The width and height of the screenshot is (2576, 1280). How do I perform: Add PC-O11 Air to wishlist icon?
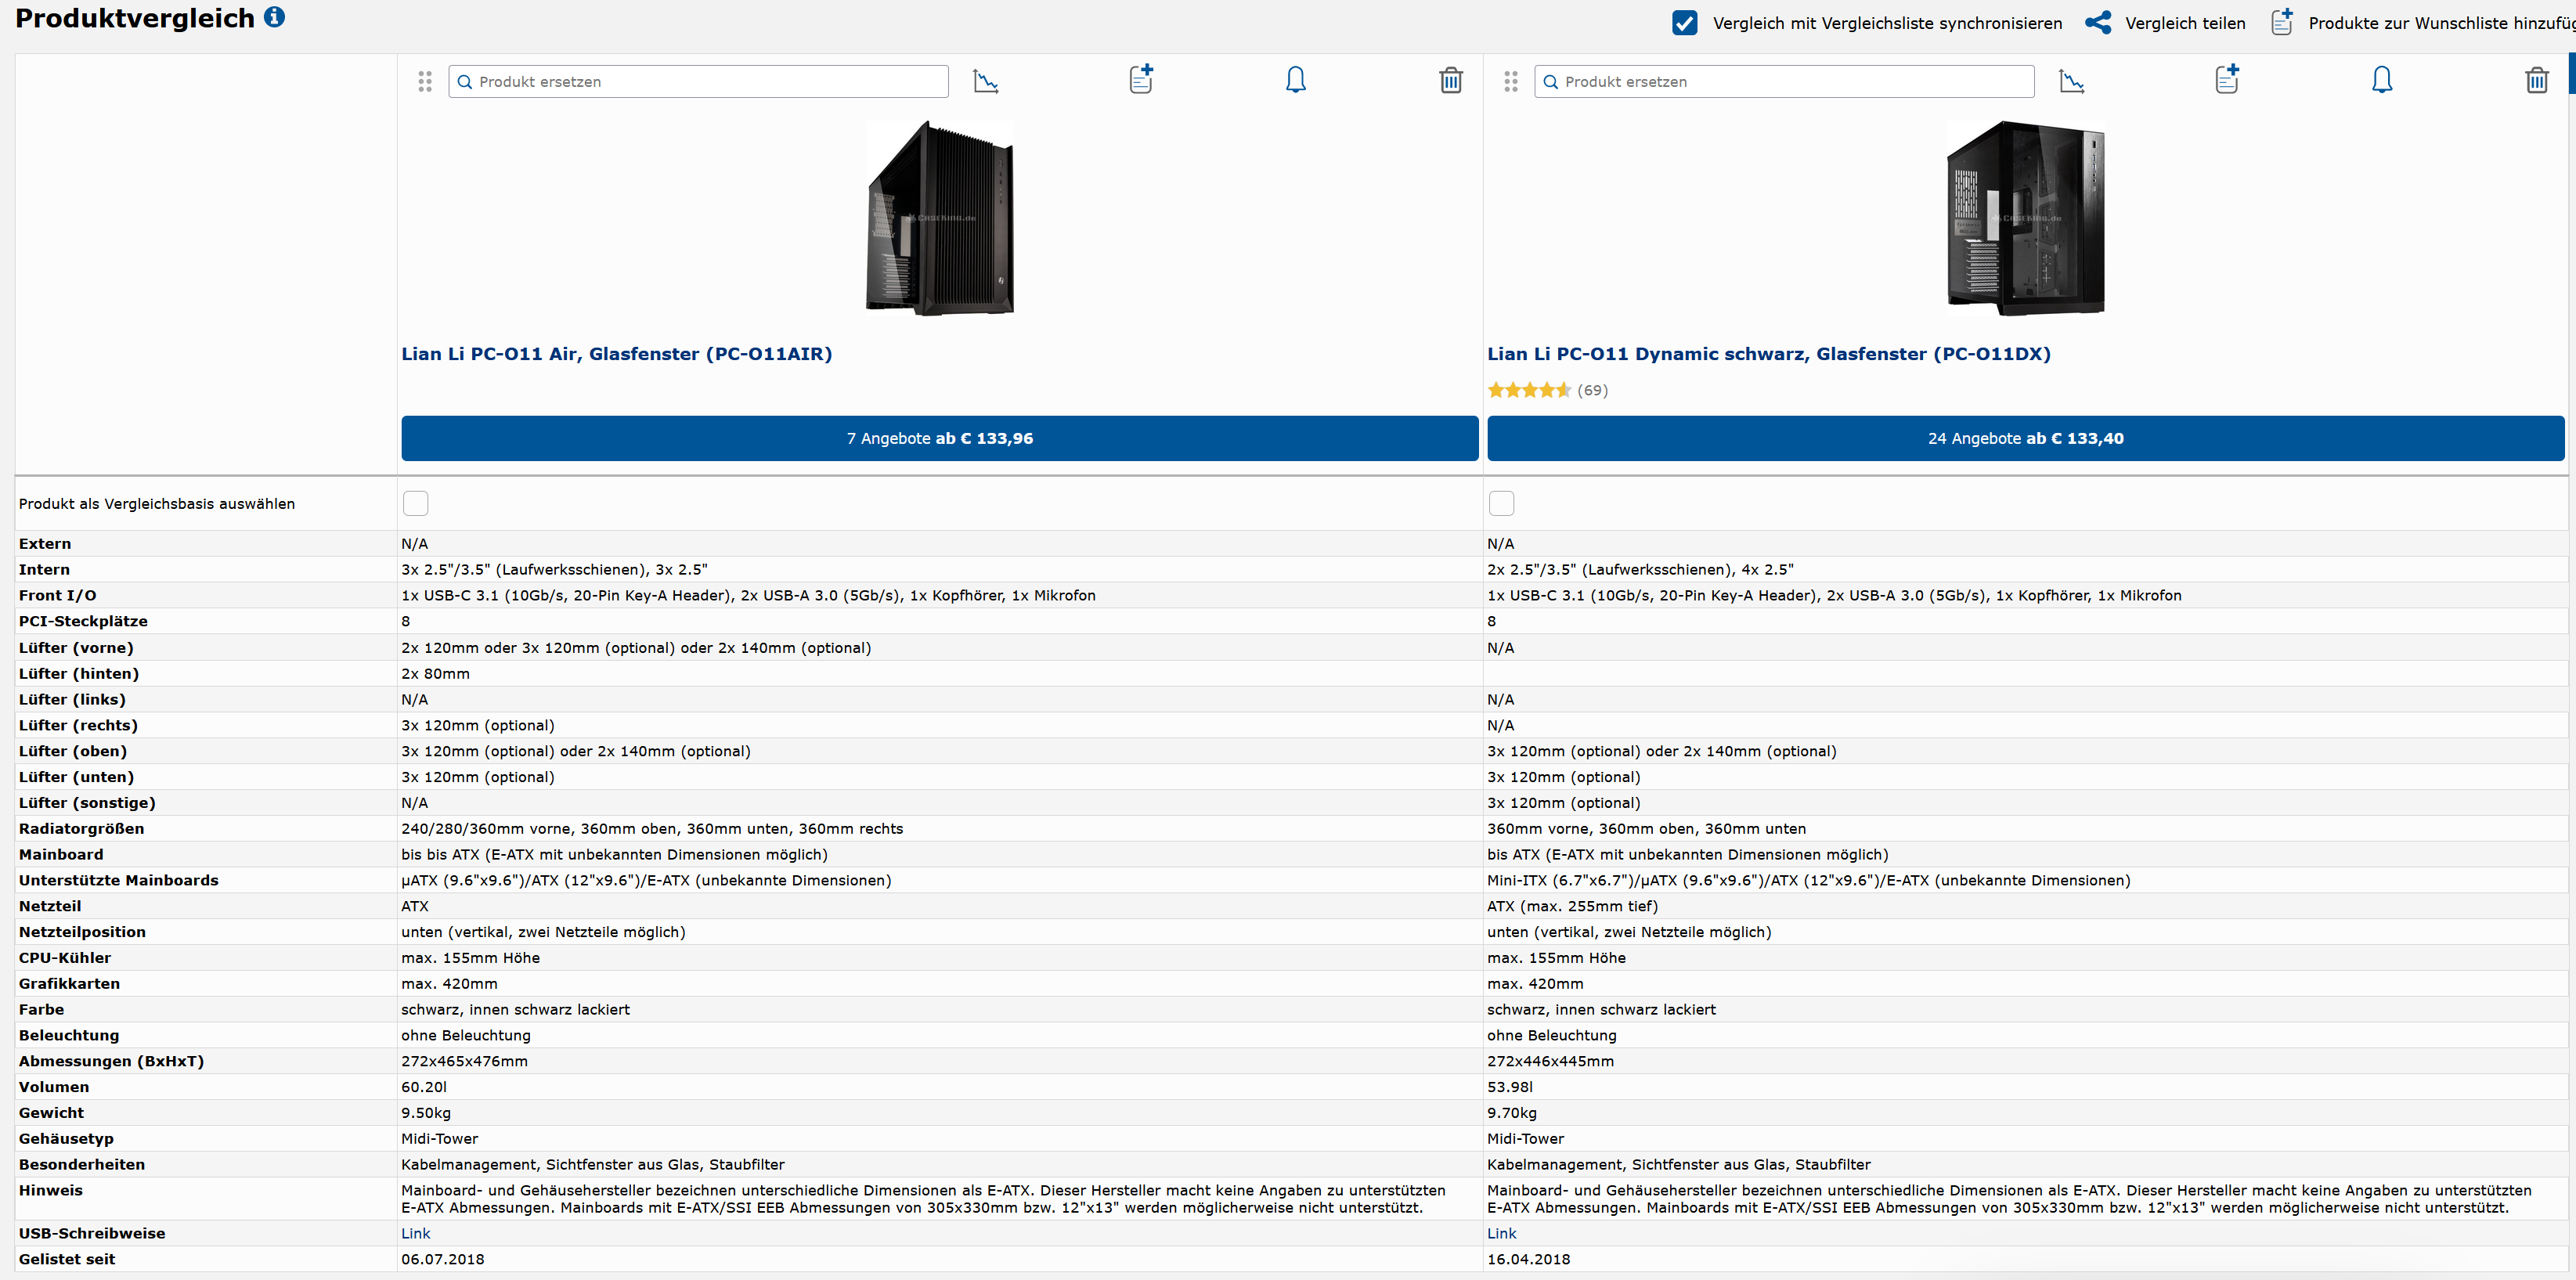[1141, 80]
